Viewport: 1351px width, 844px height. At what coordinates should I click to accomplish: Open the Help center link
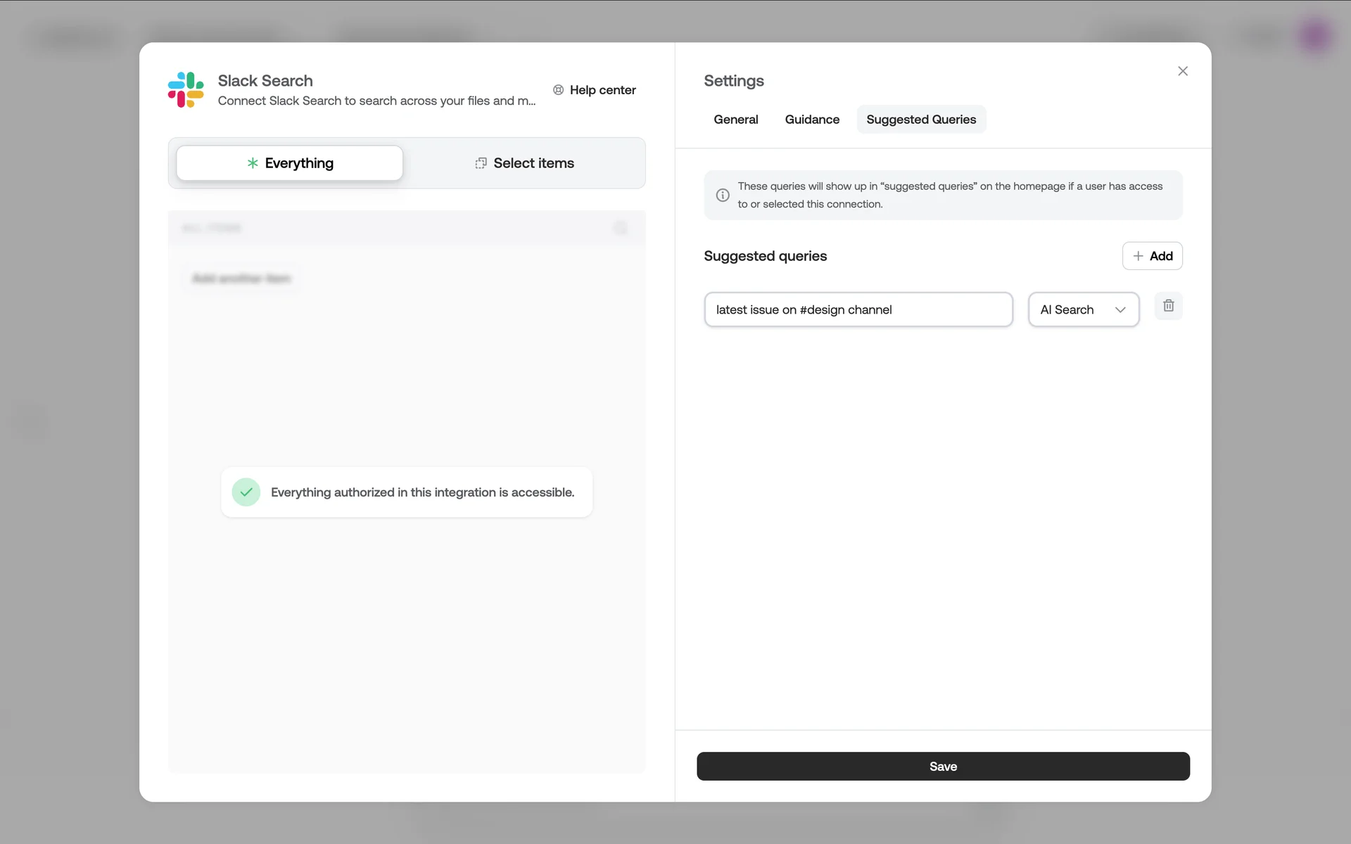(x=602, y=90)
